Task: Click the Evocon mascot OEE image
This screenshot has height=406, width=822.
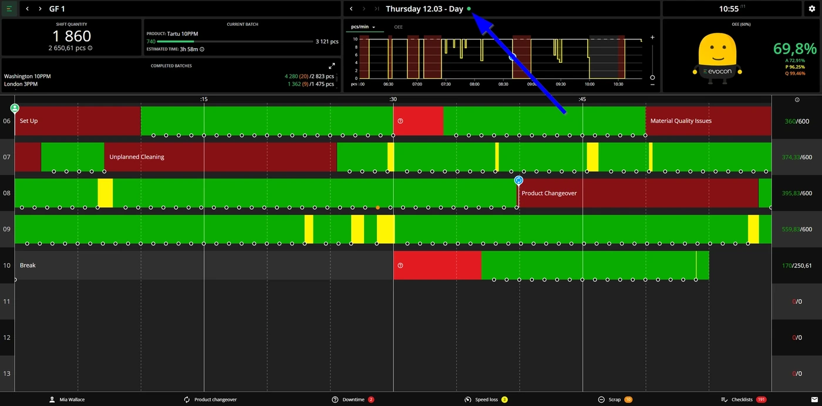Action: tap(717, 59)
